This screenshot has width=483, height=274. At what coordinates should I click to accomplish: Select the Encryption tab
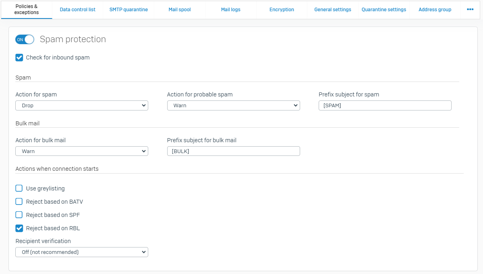tap(282, 10)
